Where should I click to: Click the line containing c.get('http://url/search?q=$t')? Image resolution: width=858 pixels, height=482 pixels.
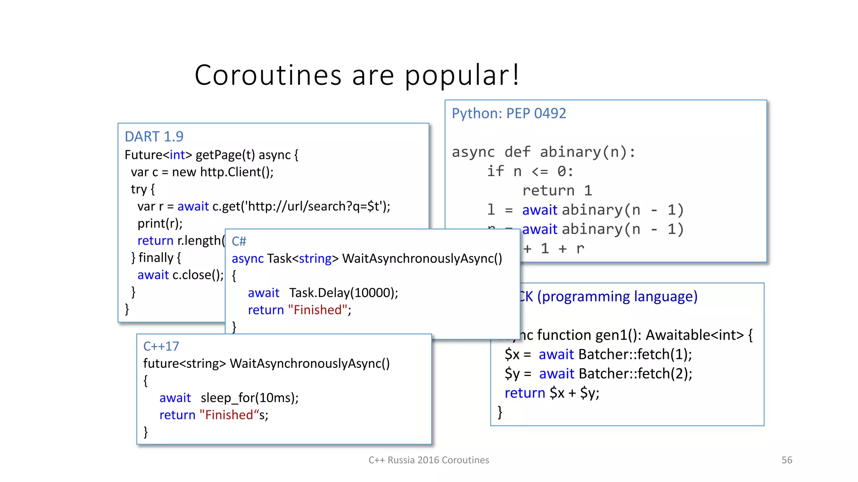[x=264, y=206]
